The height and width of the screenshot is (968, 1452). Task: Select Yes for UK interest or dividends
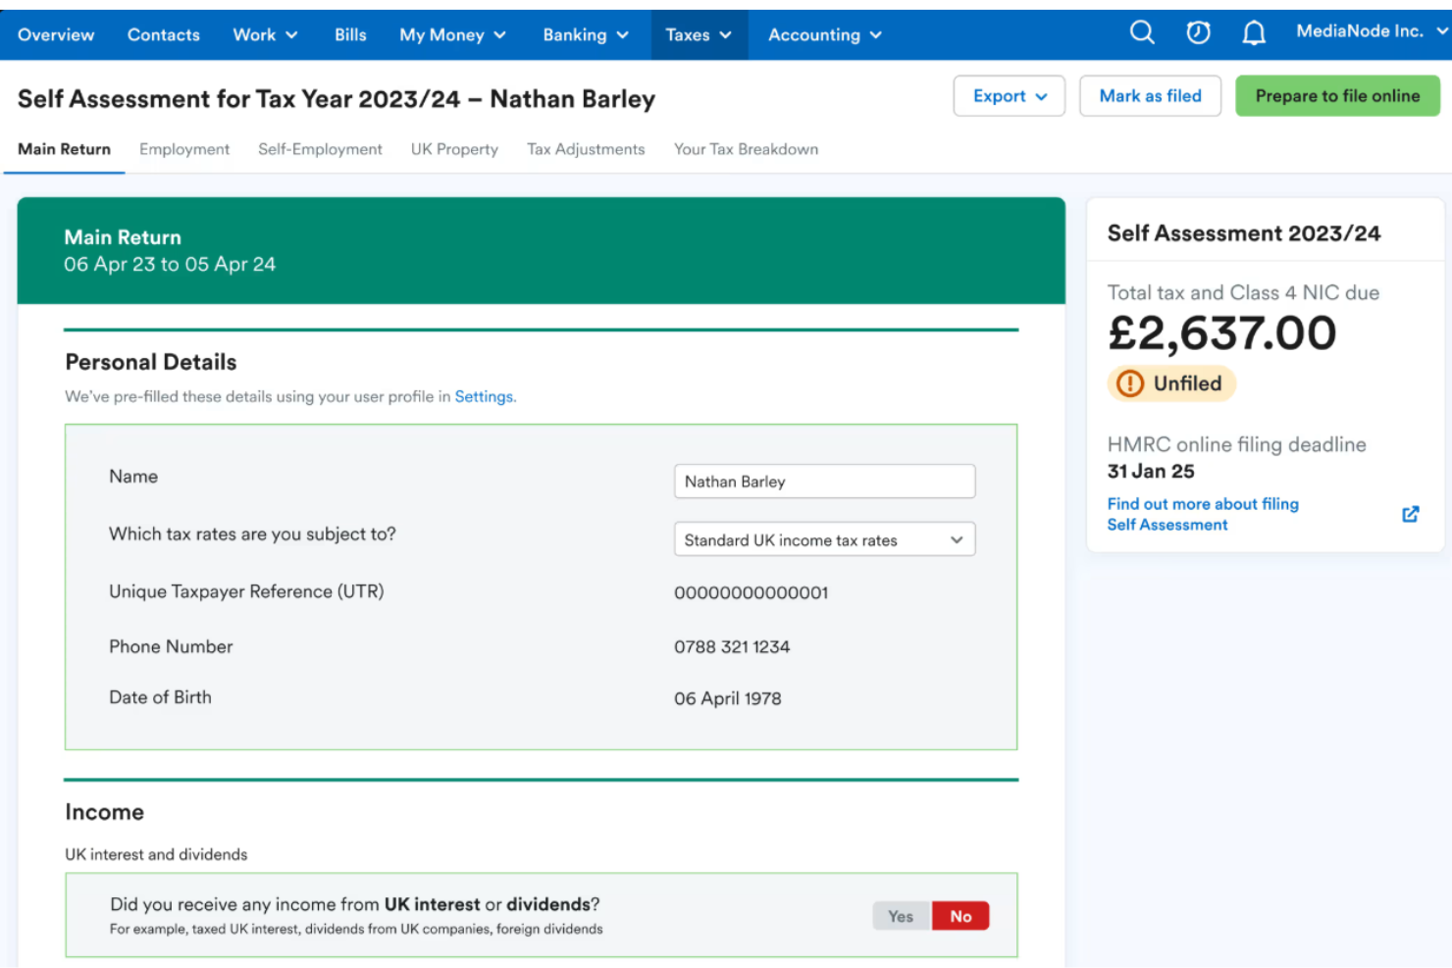click(900, 915)
